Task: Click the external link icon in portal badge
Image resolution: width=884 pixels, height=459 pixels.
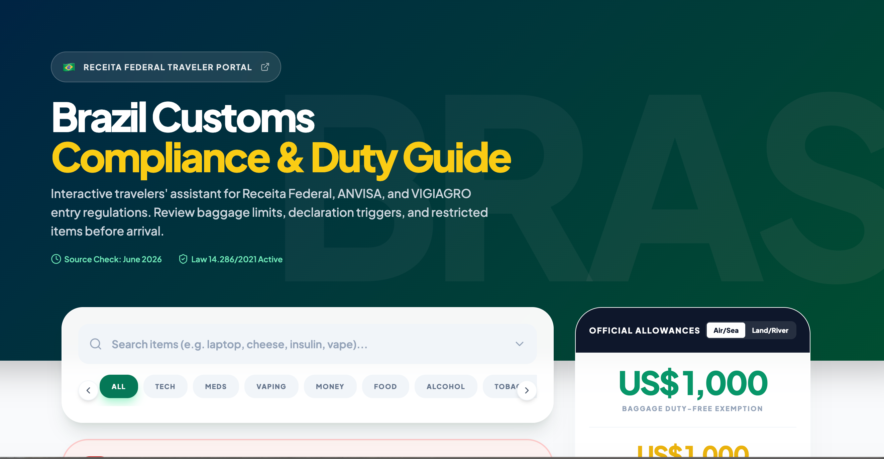Action: [265, 67]
